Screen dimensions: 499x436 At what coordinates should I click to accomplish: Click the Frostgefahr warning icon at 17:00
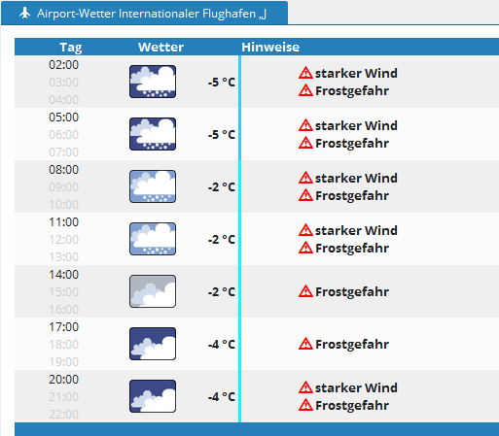coord(305,344)
